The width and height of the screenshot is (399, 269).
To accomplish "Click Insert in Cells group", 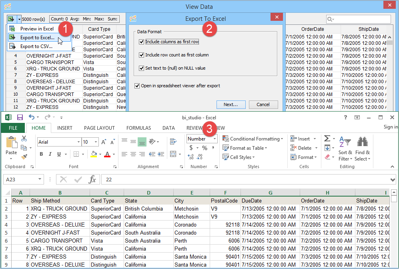I will point(303,139).
